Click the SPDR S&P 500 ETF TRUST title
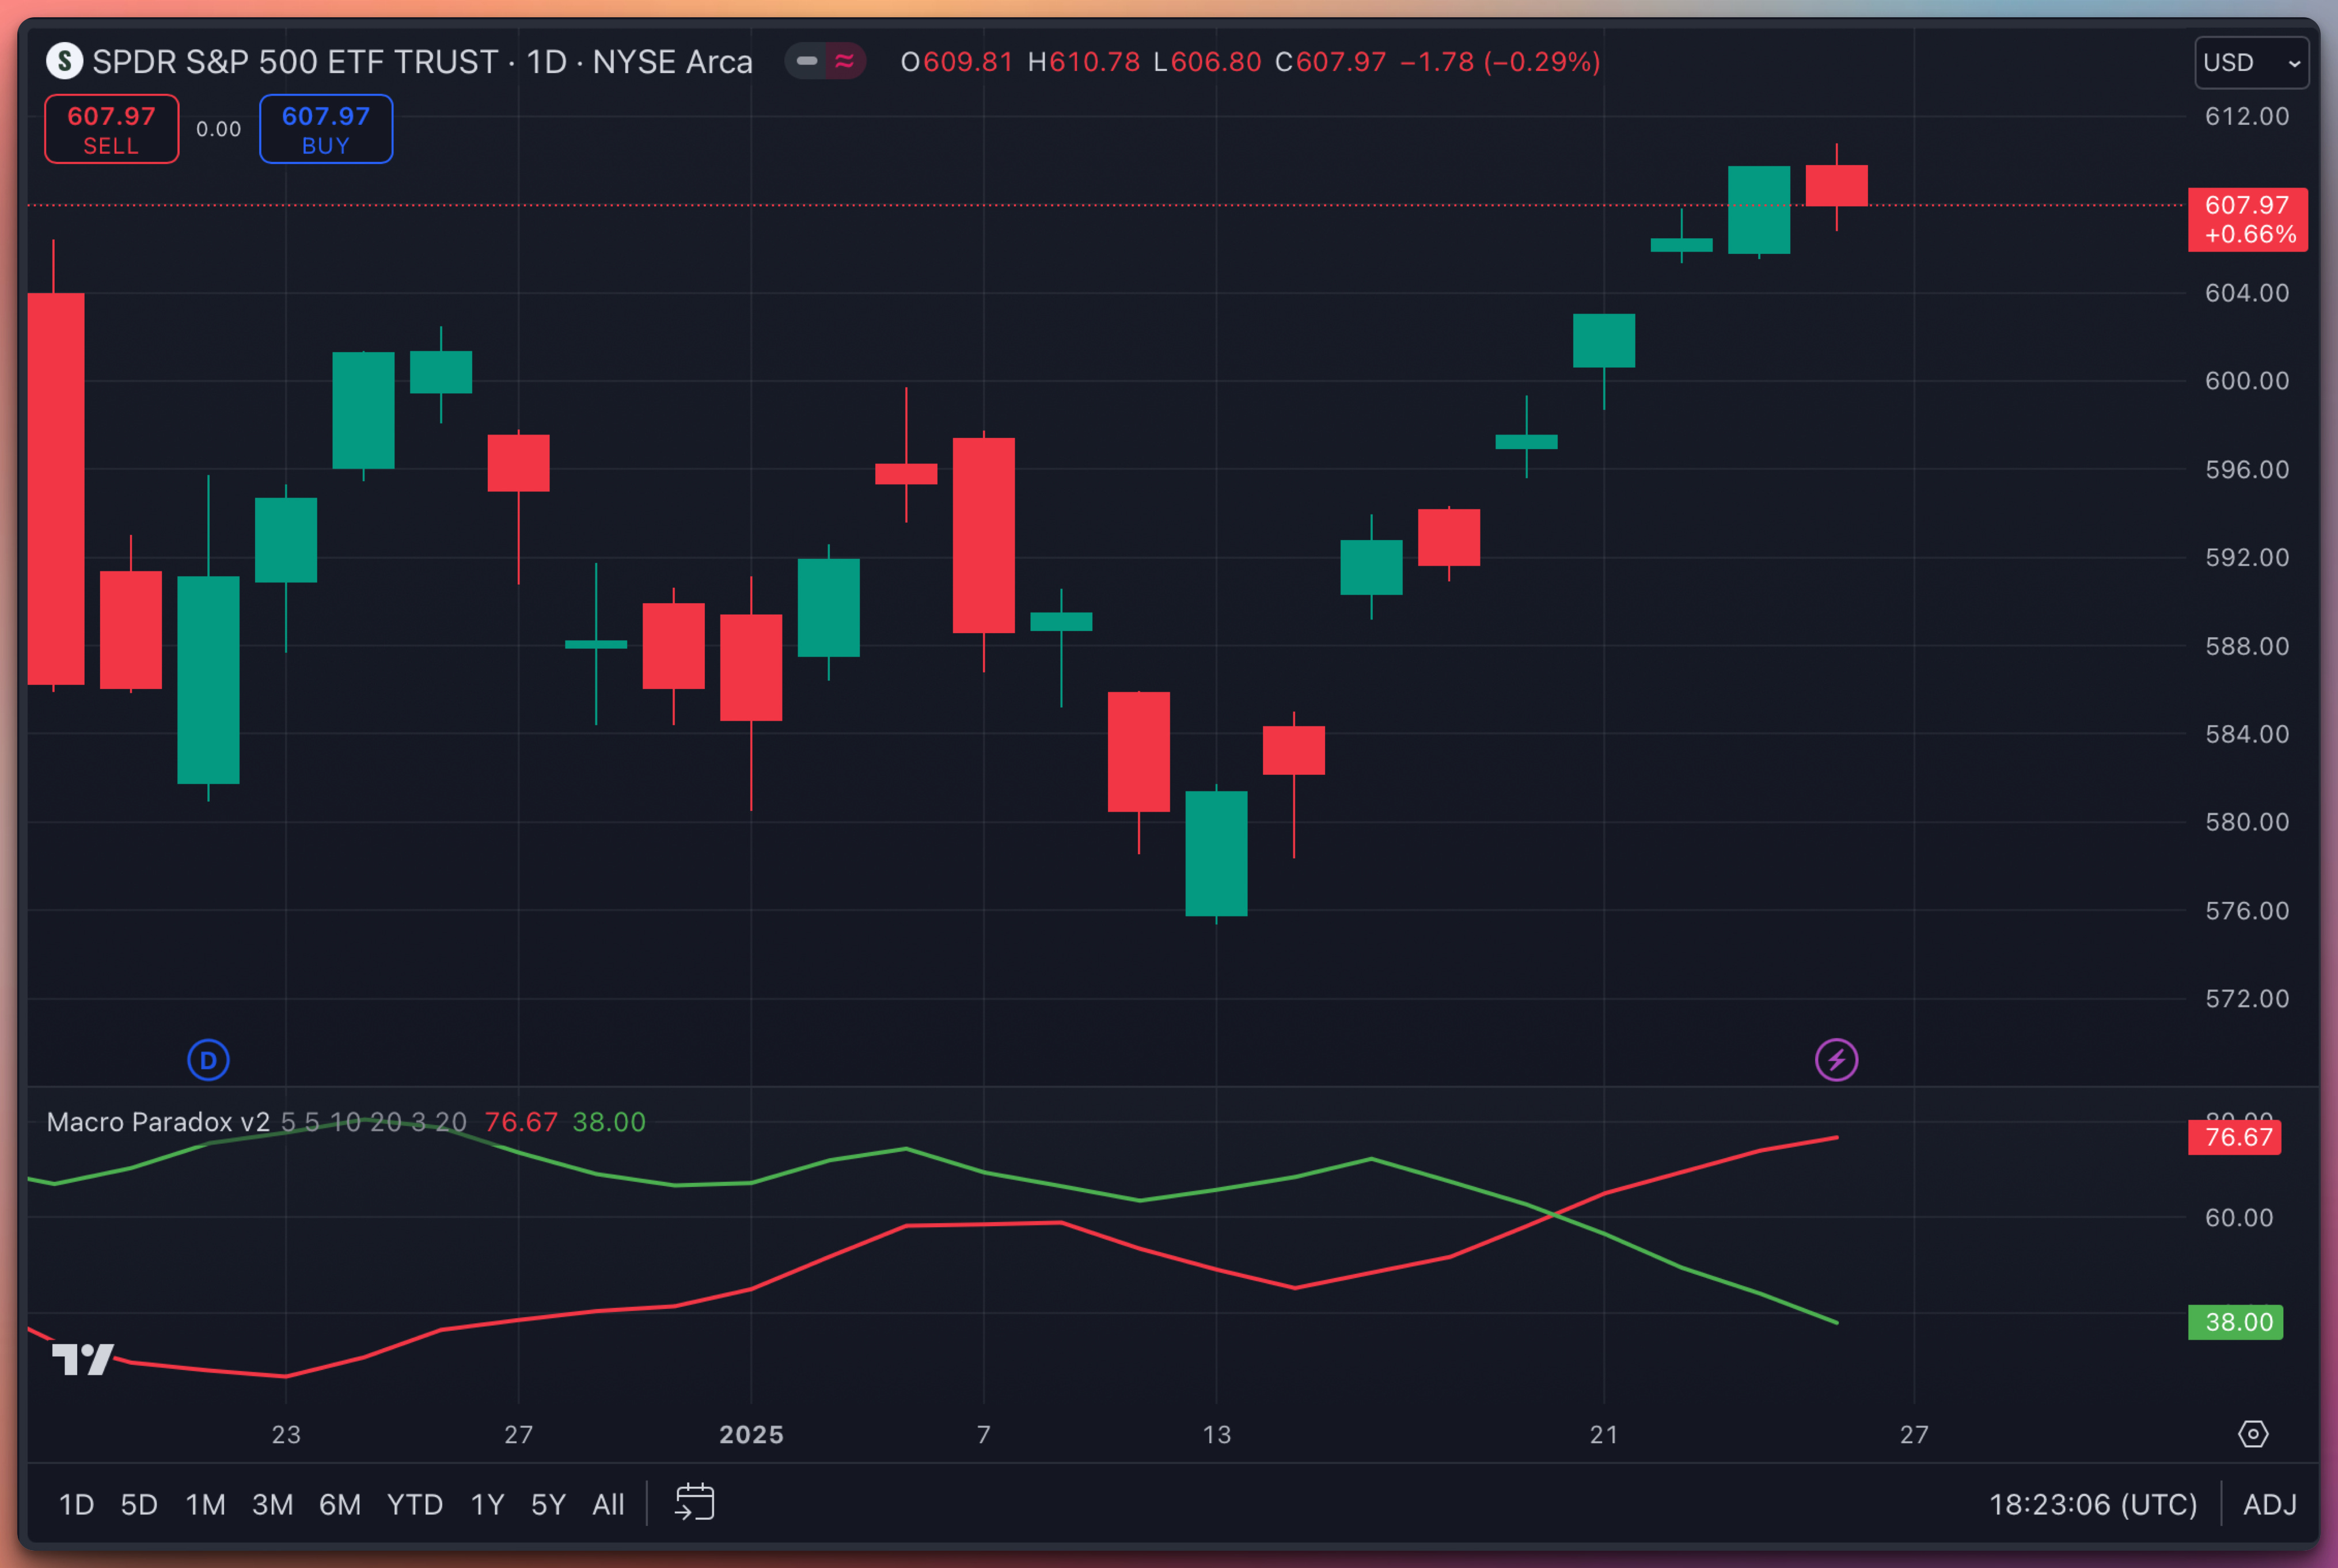This screenshot has width=2338, height=1568. (x=295, y=62)
